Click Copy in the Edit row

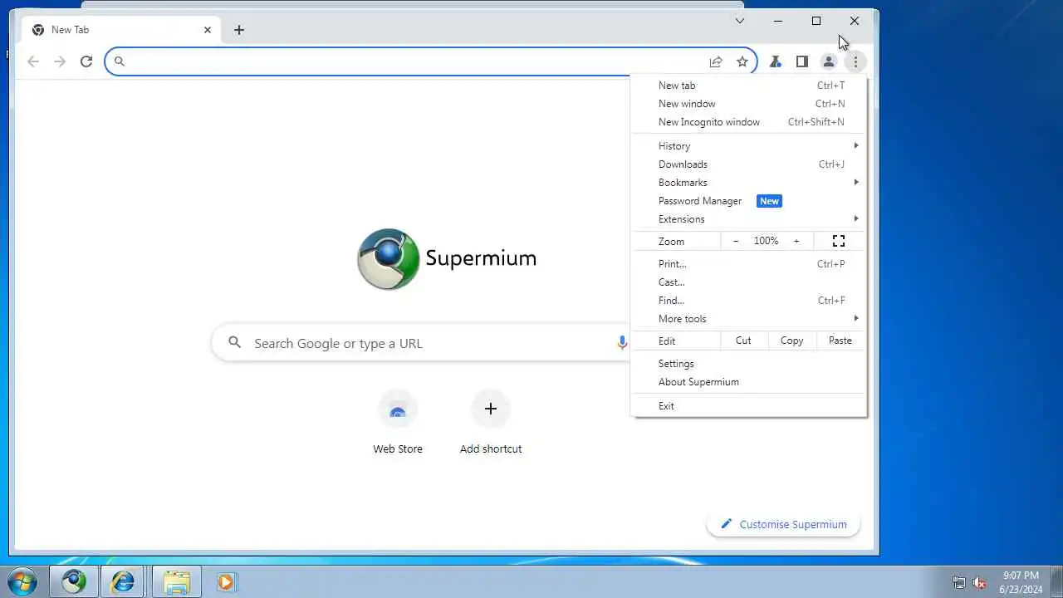[791, 341]
